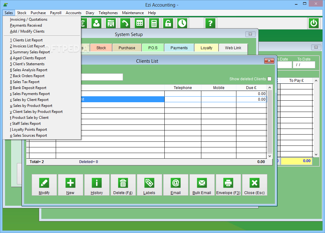This screenshot has height=233, width=325.
Task: Open Invoices List Report
Action: [42, 46]
